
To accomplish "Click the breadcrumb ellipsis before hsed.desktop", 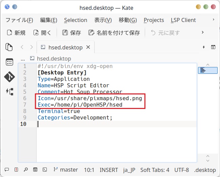I will (x=23, y=59).
